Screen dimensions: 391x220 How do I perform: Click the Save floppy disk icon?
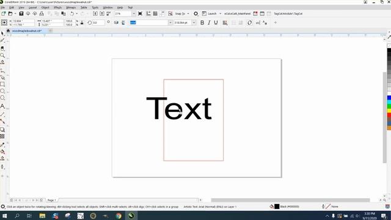(21, 13)
